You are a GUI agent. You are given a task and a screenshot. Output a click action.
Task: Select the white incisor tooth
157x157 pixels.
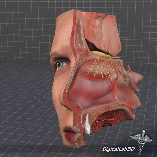[87, 125]
